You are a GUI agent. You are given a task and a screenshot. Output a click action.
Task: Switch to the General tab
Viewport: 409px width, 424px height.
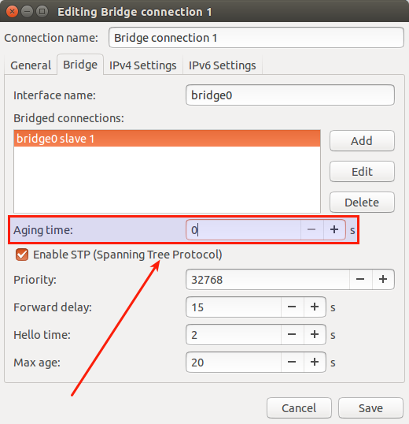coord(31,65)
